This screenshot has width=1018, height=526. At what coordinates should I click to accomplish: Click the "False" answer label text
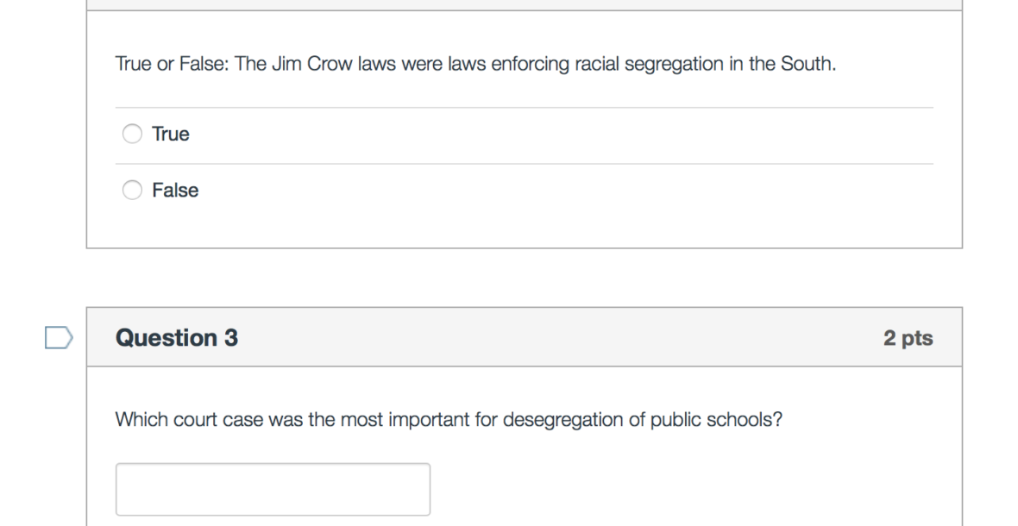click(175, 191)
